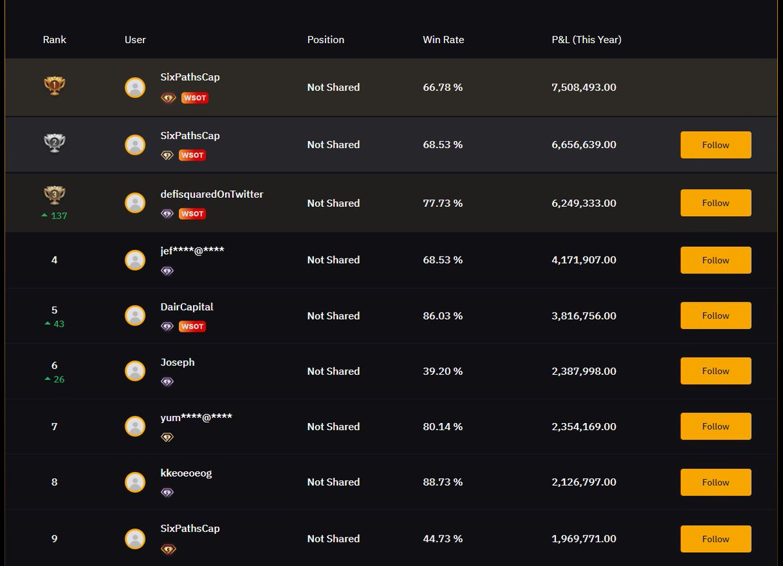Click the top-ranked SixPathsCap profile avatar
The height and width of the screenshot is (566, 783).
(135, 87)
